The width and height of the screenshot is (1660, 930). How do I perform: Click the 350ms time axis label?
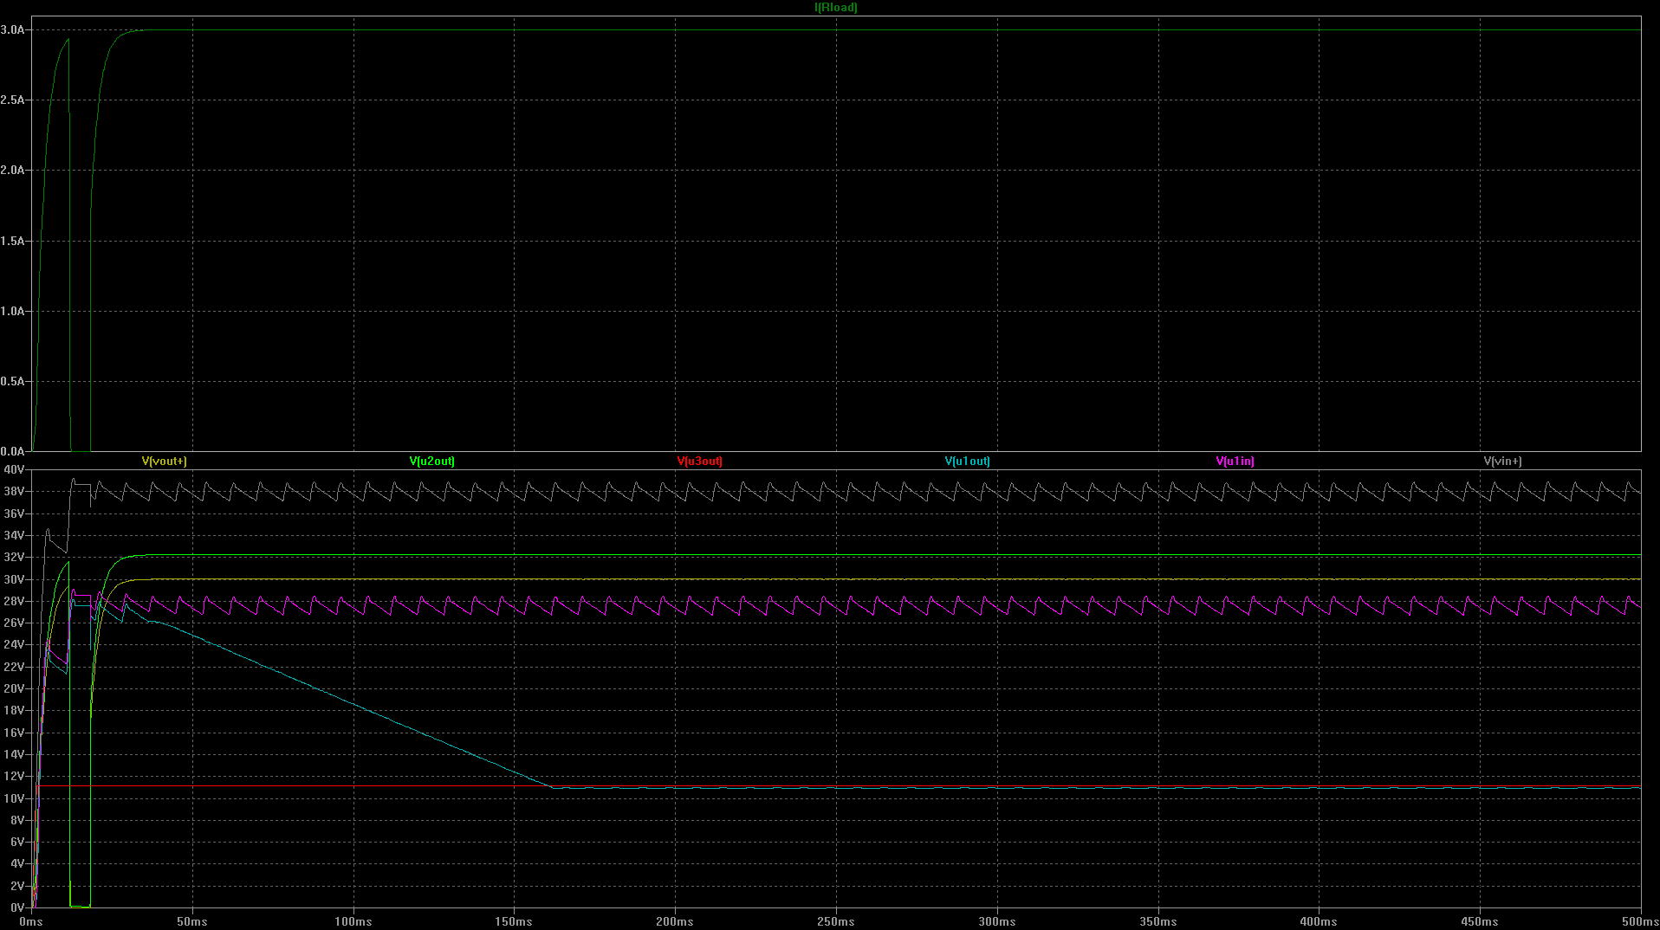(1158, 922)
